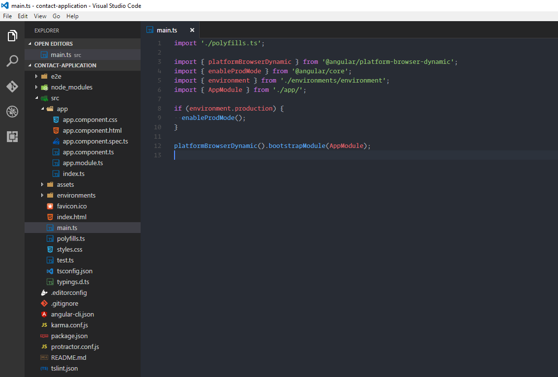Open the View menu
558x377 pixels.
(40, 16)
